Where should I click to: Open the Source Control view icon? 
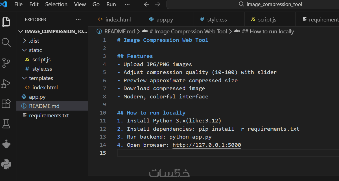coord(6,63)
